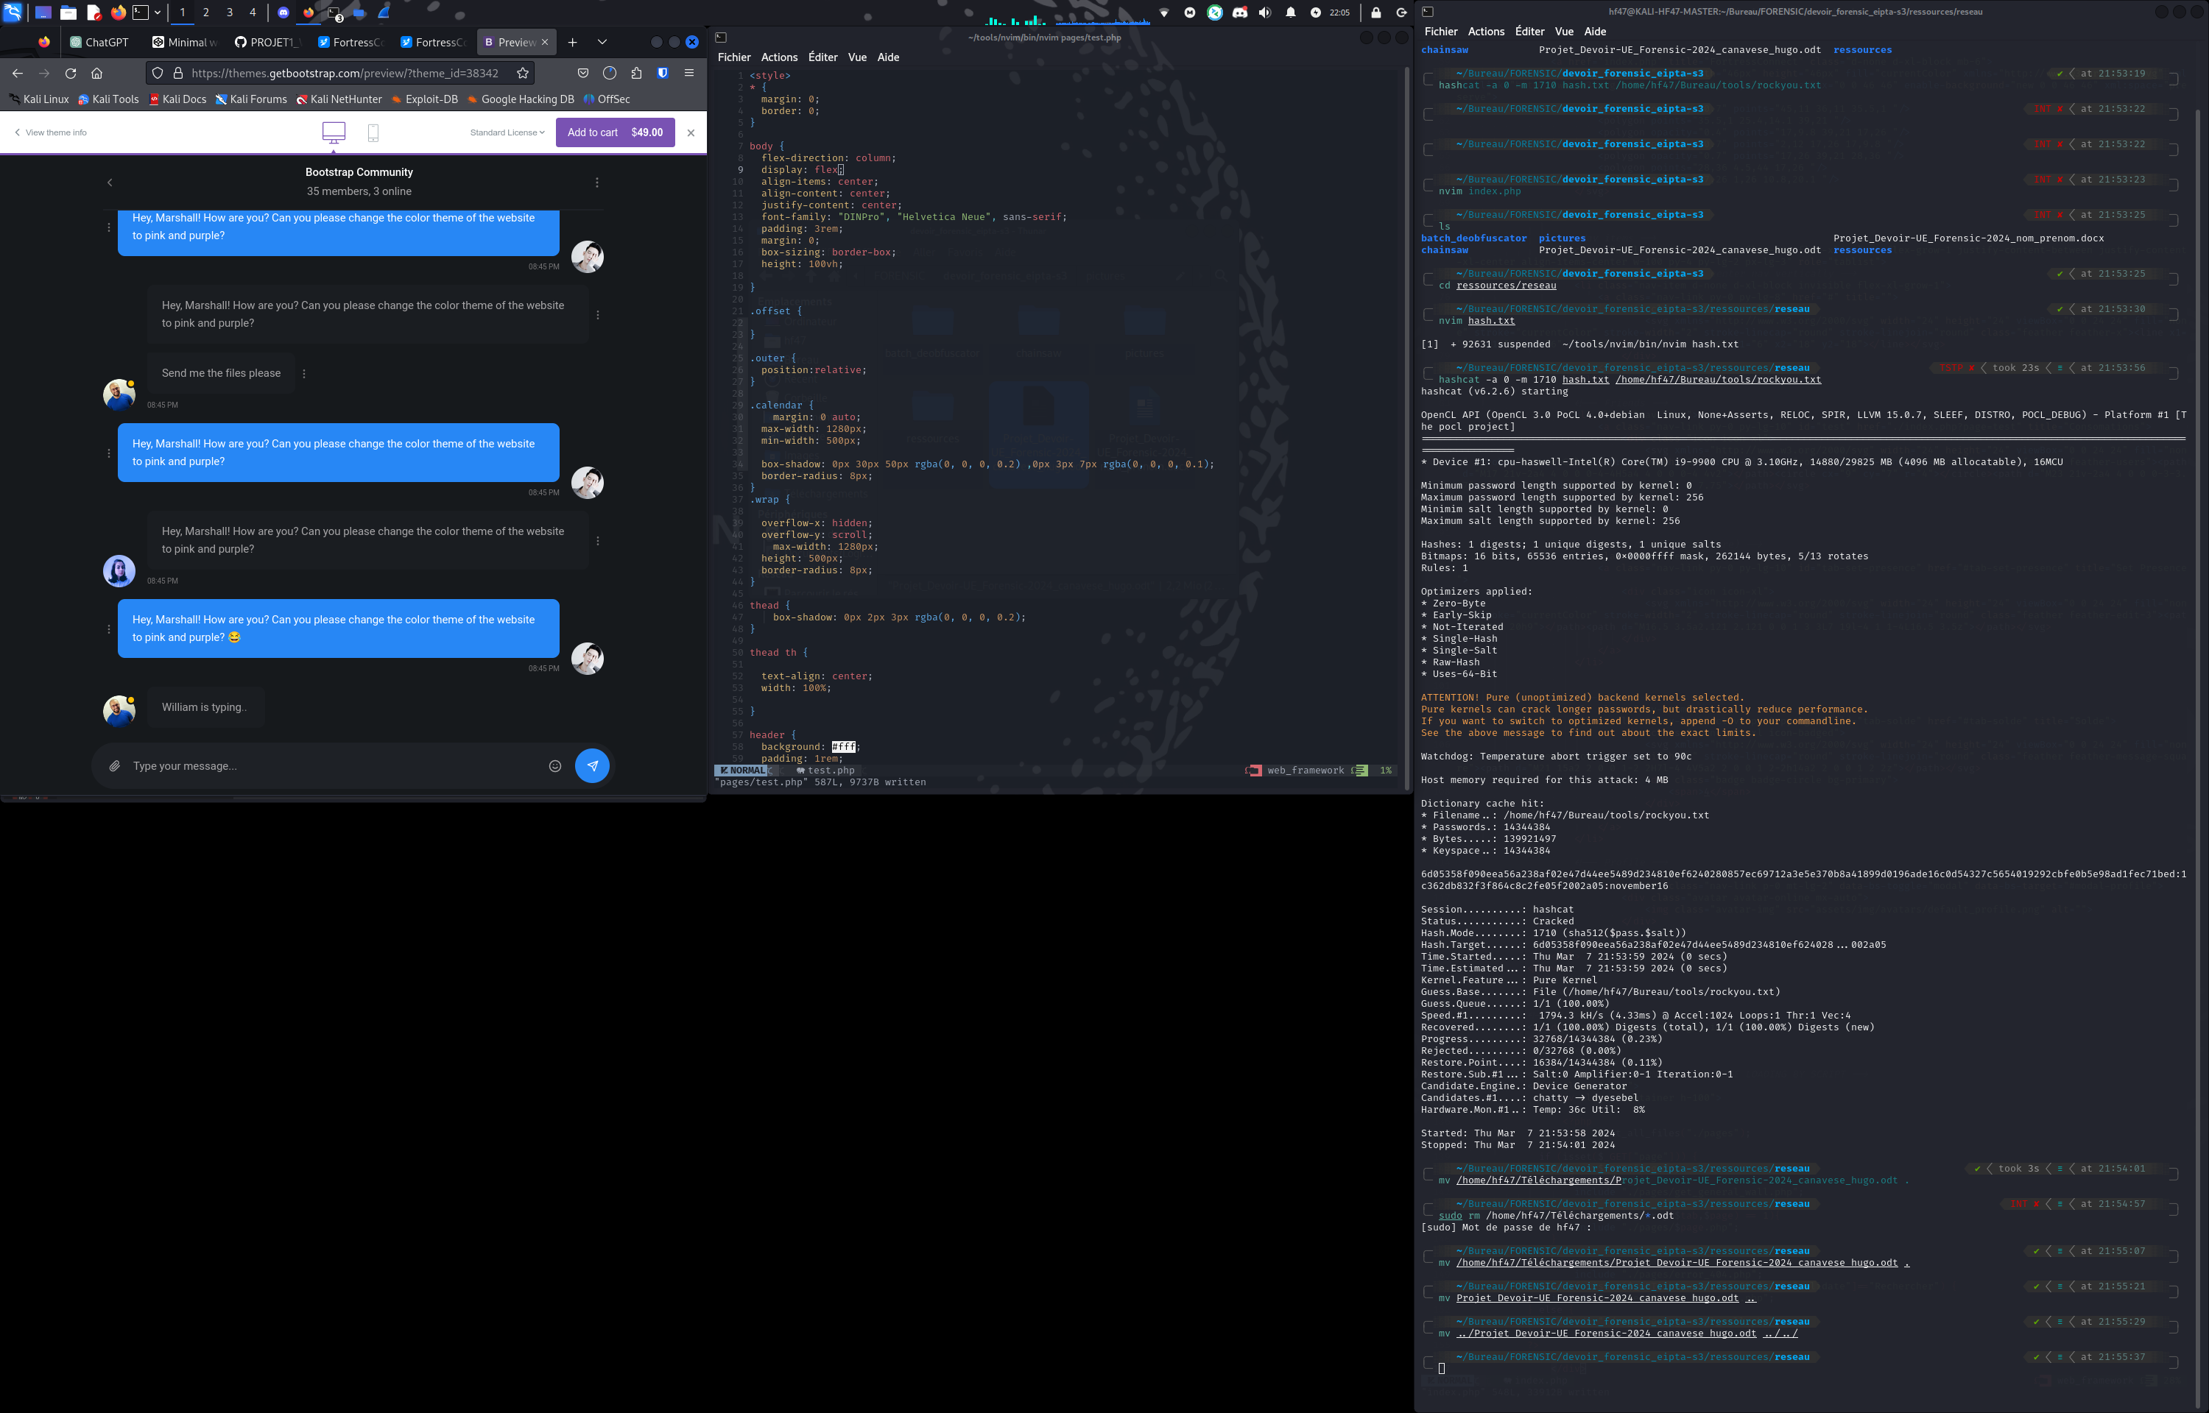
Task: Open the Remmina tray icon
Action: [1215, 13]
